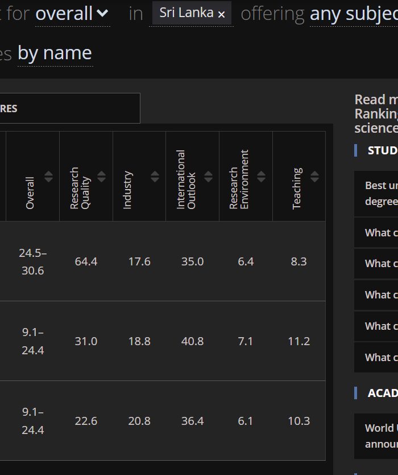Click the Overall column header label
This screenshot has height=475, width=398.
point(30,193)
